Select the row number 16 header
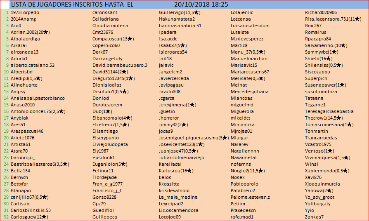 [x=6, y=111]
